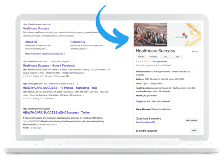
Task: Click the Call button in knowledge panel
Action: 177,57
